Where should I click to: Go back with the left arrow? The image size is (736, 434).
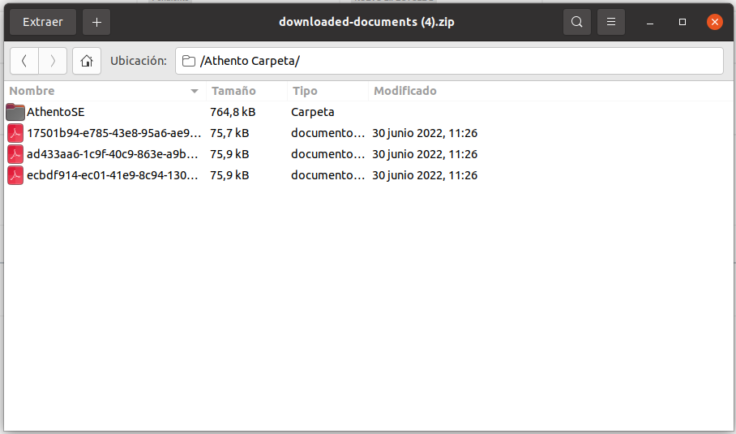(x=24, y=61)
